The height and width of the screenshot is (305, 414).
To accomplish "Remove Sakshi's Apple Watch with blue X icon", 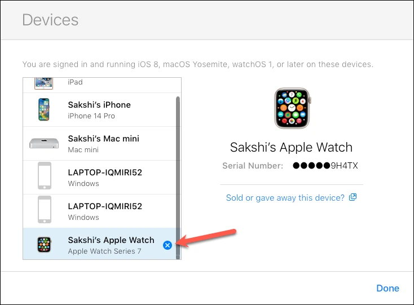I will [168, 245].
